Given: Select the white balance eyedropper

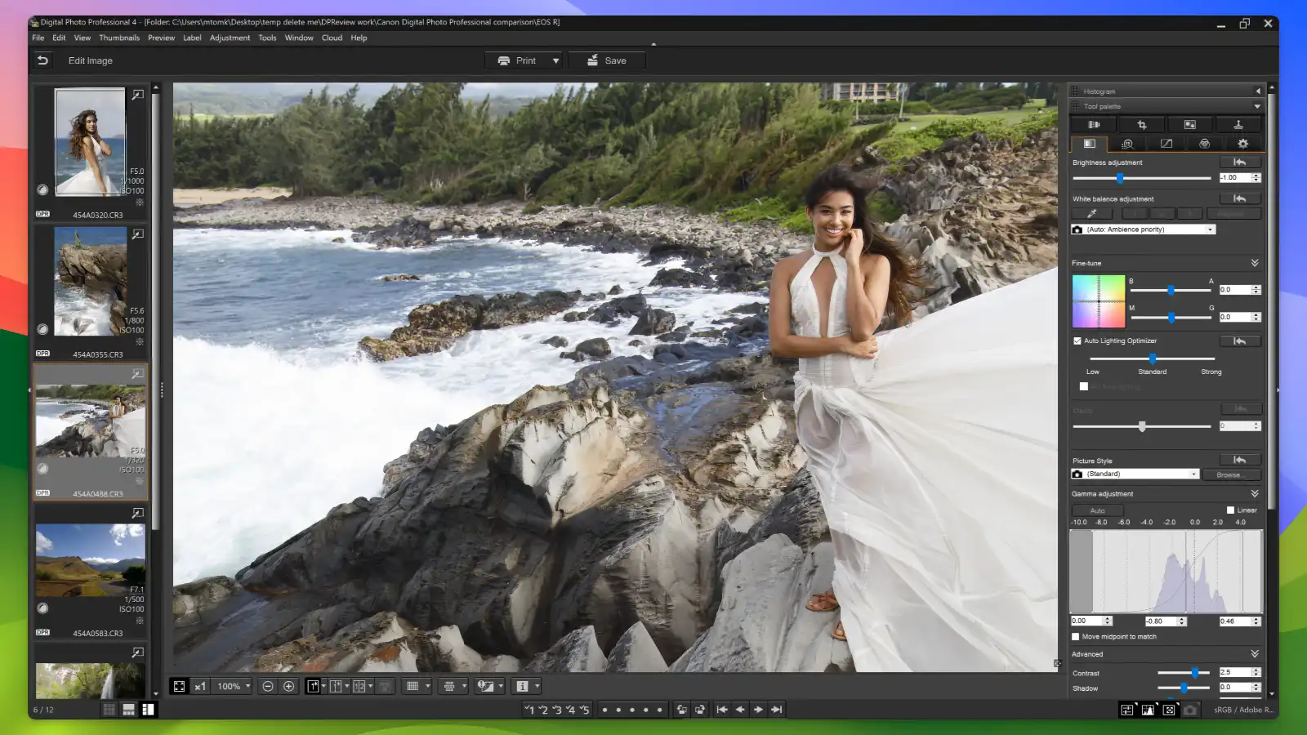Looking at the screenshot, I should pos(1091,213).
